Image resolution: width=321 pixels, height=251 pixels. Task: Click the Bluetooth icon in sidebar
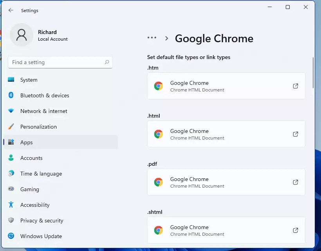(11, 95)
